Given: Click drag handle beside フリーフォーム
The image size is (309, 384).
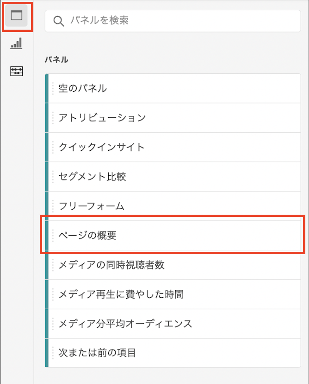Looking at the screenshot, I should 53,206.
